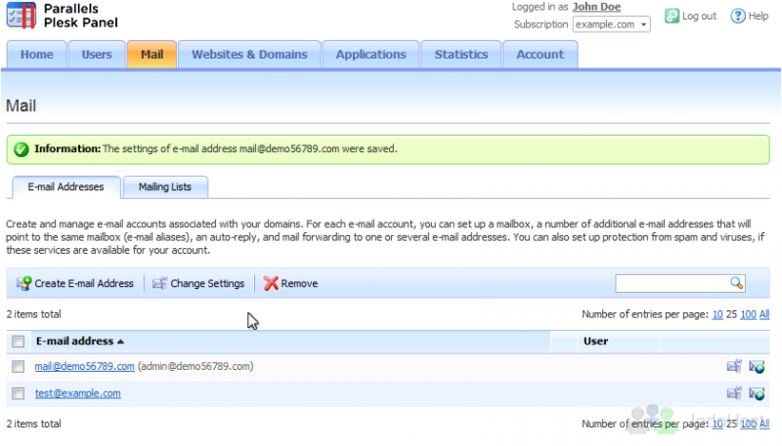Viewport: 782px width, 446px height.
Task: Click the Help question mark icon
Action: coord(738,16)
